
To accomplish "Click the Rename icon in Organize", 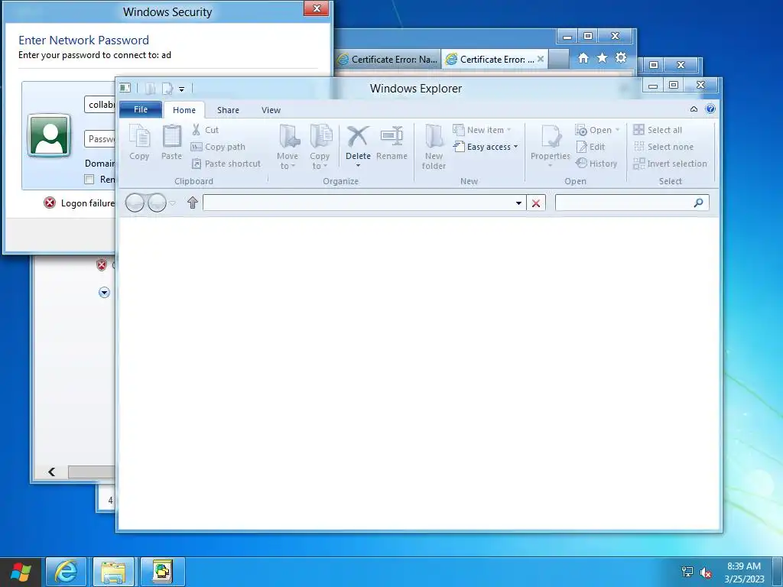I will [391, 136].
